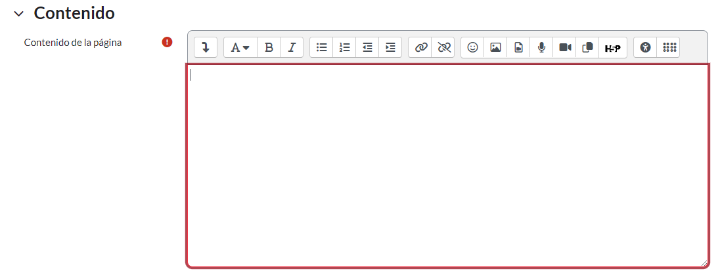
Task: Record audio with the microphone icon
Action: pos(541,47)
